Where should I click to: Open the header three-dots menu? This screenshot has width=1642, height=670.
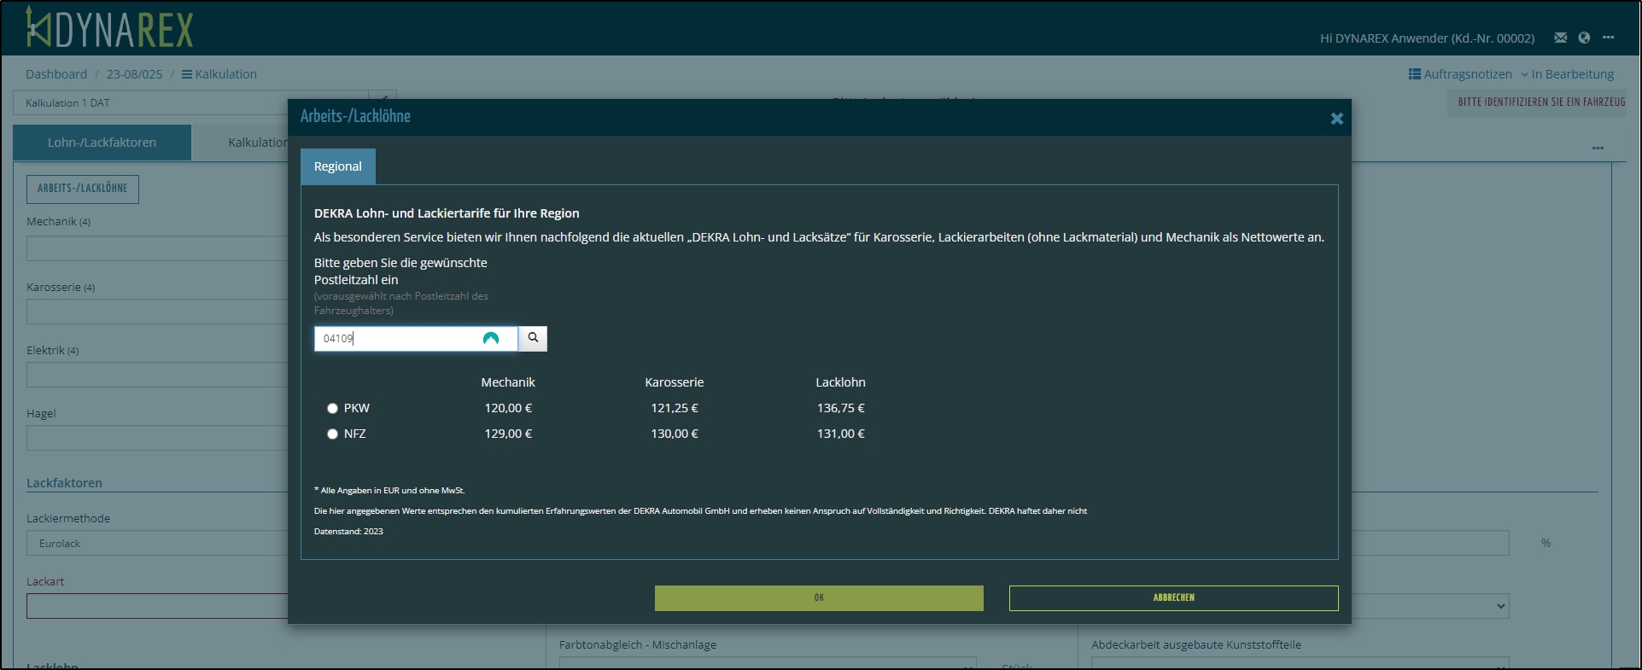coord(1608,38)
